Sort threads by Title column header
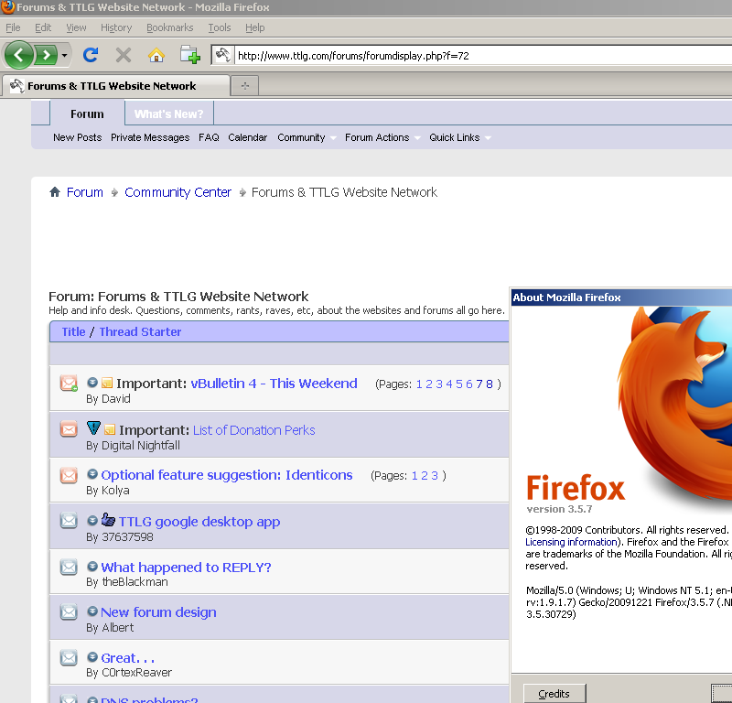732x703 pixels. [x=74, y=331]
